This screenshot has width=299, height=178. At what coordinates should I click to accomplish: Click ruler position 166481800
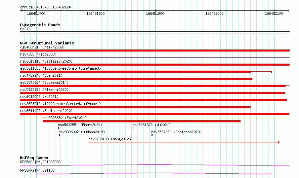point(95,13)
